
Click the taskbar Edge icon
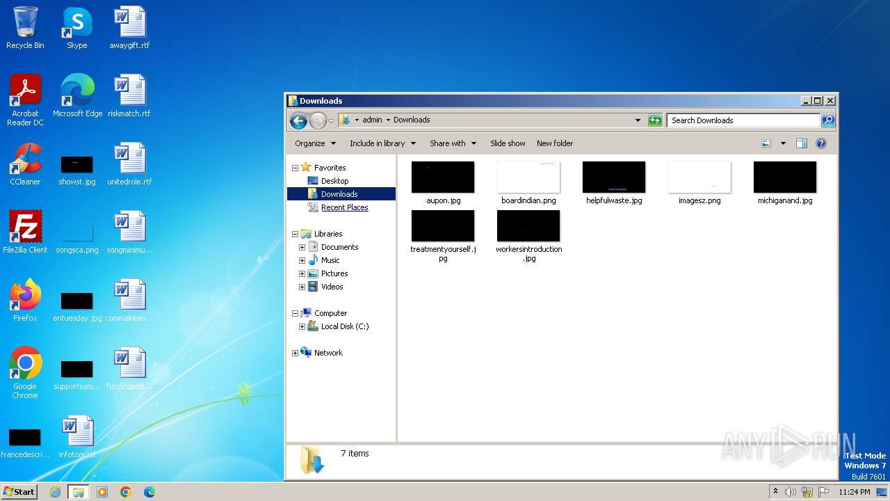point(149,492)
